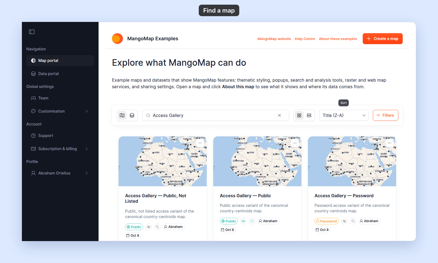This screenshot has height=263, width=438.
Task: Clear the Access Gallery search text
Action: tap(279, 115)
